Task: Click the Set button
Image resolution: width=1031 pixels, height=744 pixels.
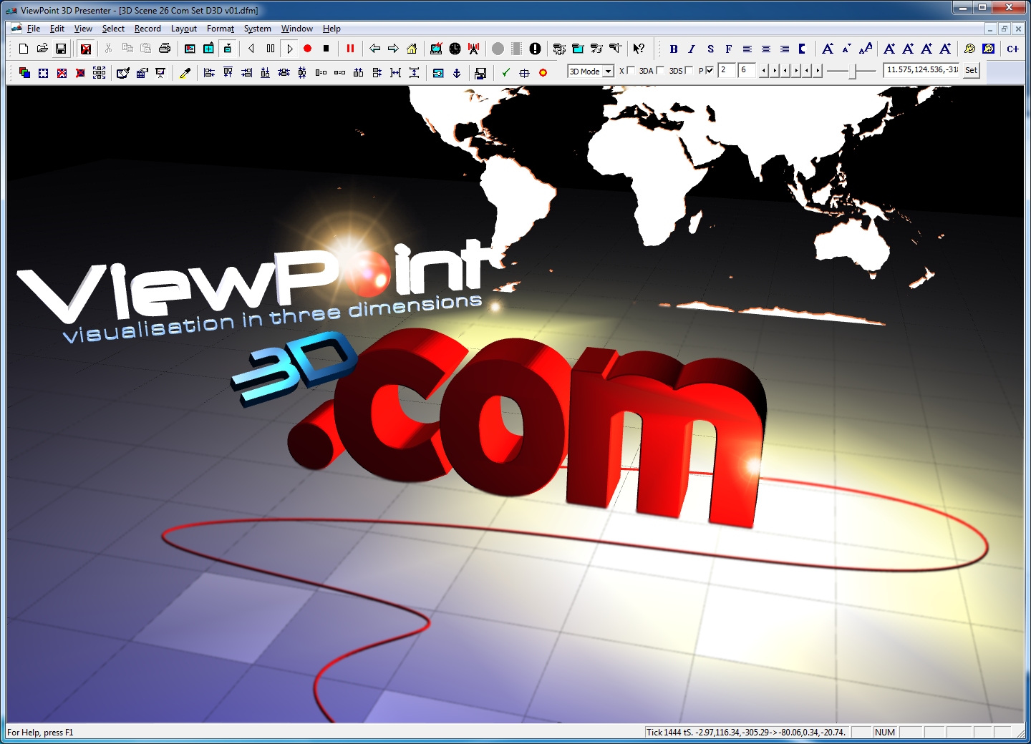Action: click(971, 70)
